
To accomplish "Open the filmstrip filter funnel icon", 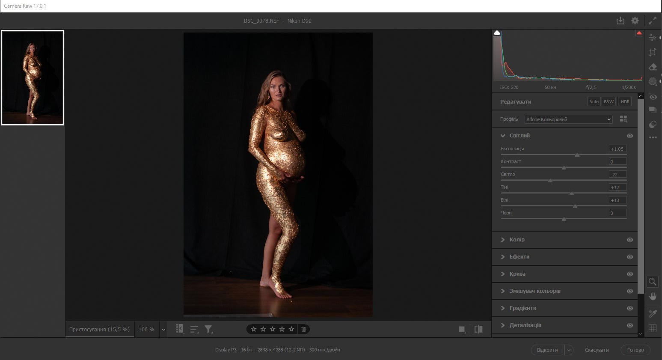I will pos(208,329).
